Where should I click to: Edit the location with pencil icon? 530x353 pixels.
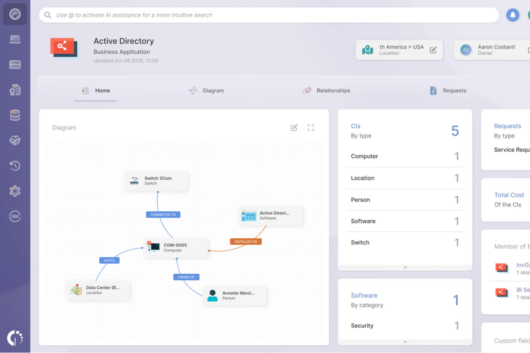point(433,50)
